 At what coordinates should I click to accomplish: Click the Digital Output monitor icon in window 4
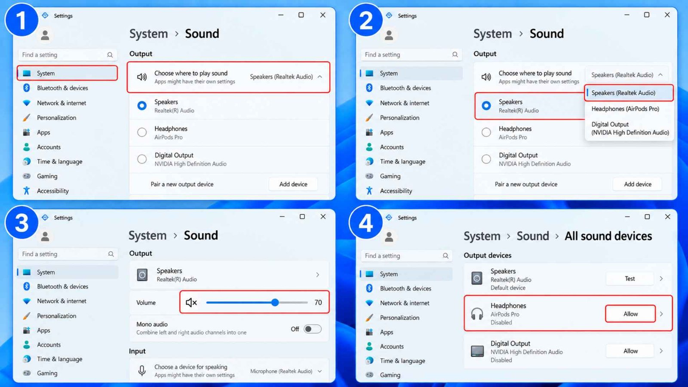pos(477,351)
